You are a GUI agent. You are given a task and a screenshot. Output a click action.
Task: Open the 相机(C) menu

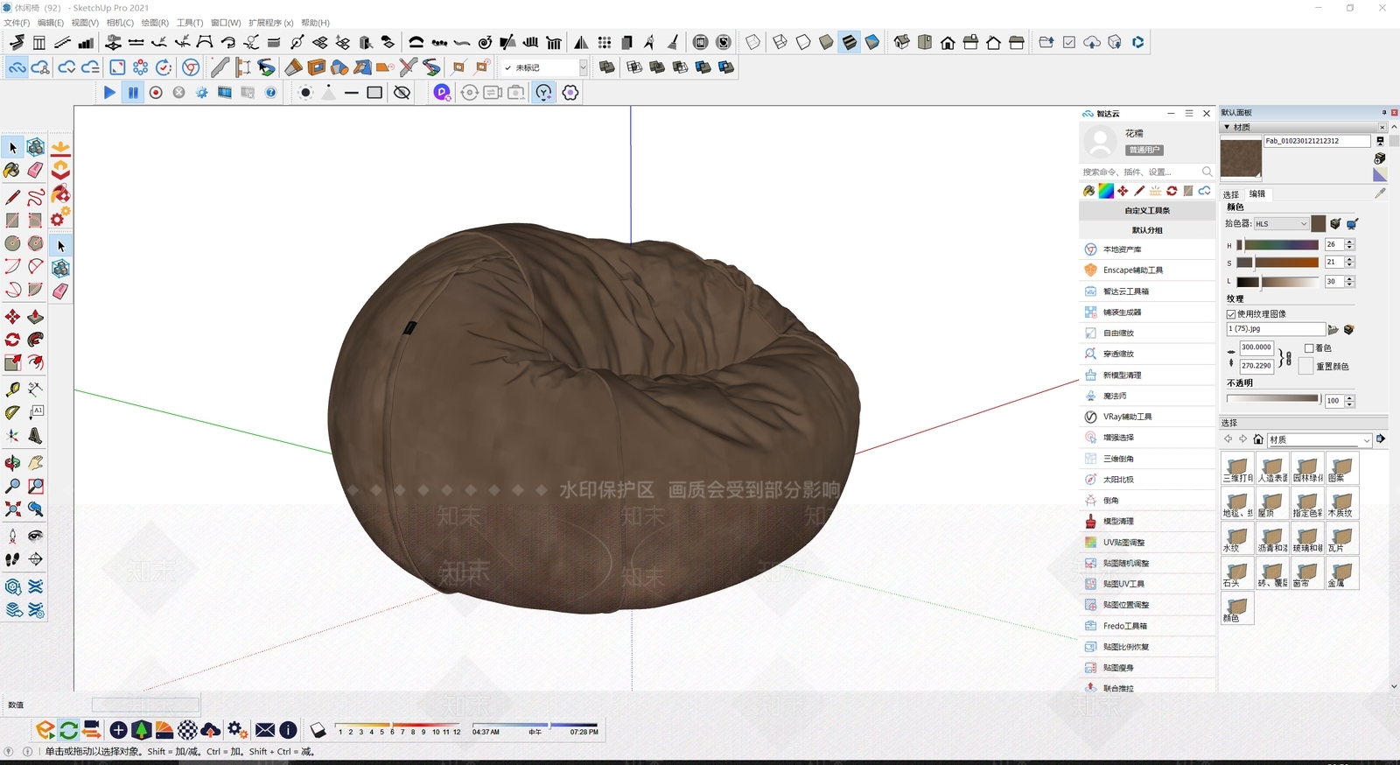120,23
